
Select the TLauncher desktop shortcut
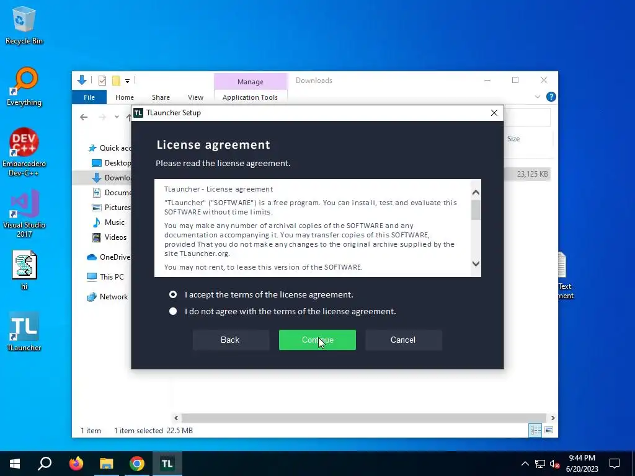pyautogui.click(x=24, y=332)
